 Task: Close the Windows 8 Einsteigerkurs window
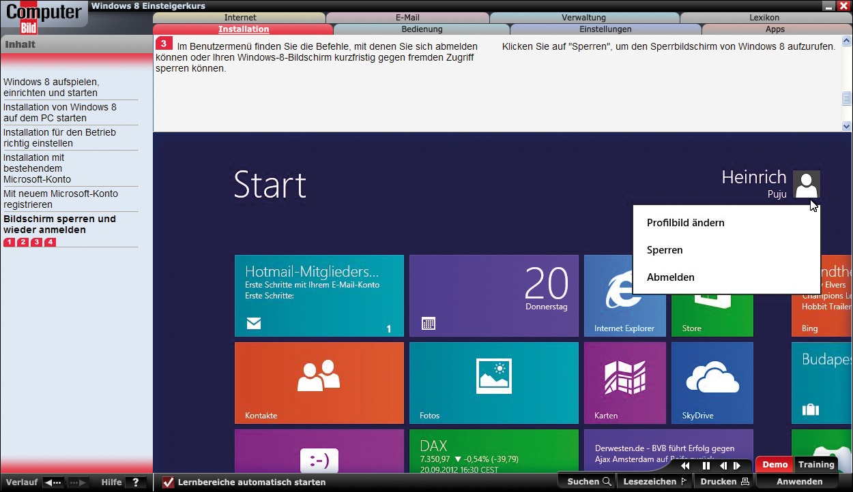click(x=843, y=6)
